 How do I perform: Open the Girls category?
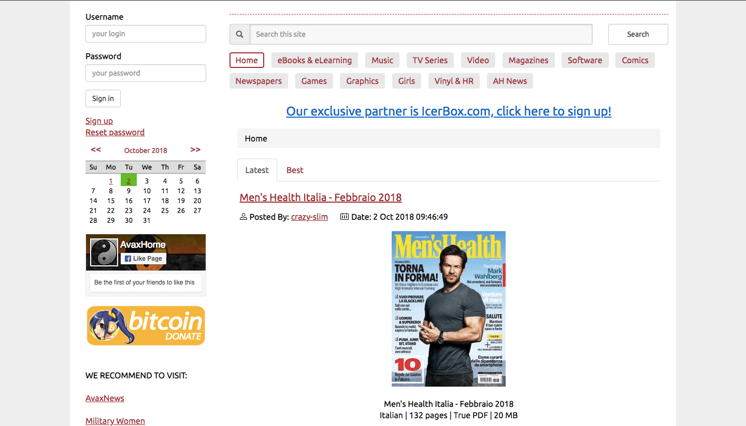pos(407,81)
